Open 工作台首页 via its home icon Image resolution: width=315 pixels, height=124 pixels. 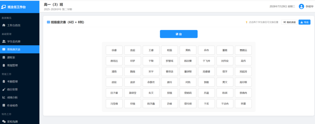pyautogui.click(x=3, y=25)
